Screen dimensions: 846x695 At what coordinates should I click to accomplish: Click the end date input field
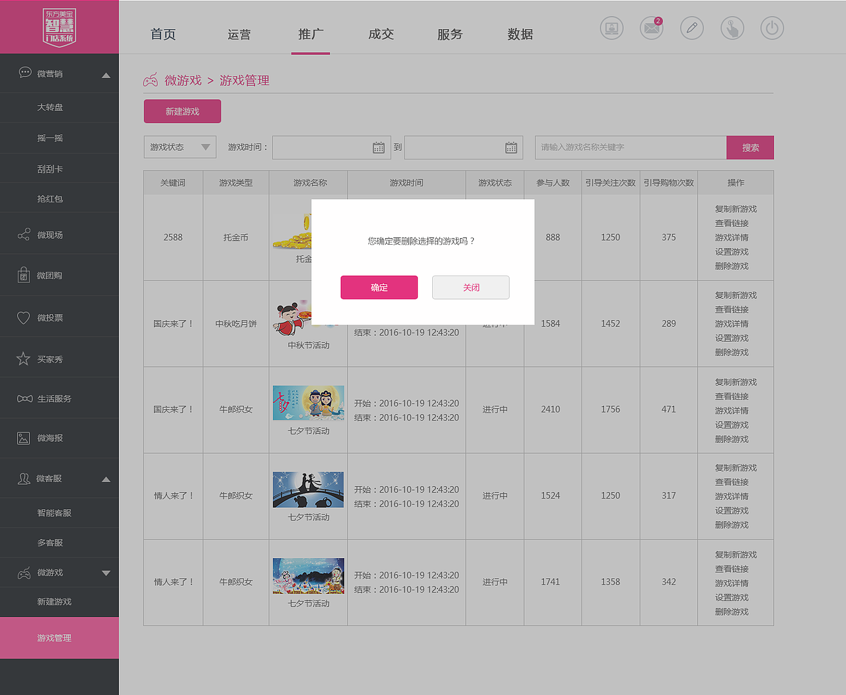(x=463, y=147)
